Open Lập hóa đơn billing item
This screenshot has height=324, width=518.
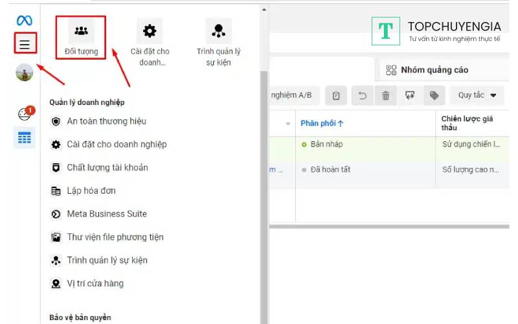point(91,191)
